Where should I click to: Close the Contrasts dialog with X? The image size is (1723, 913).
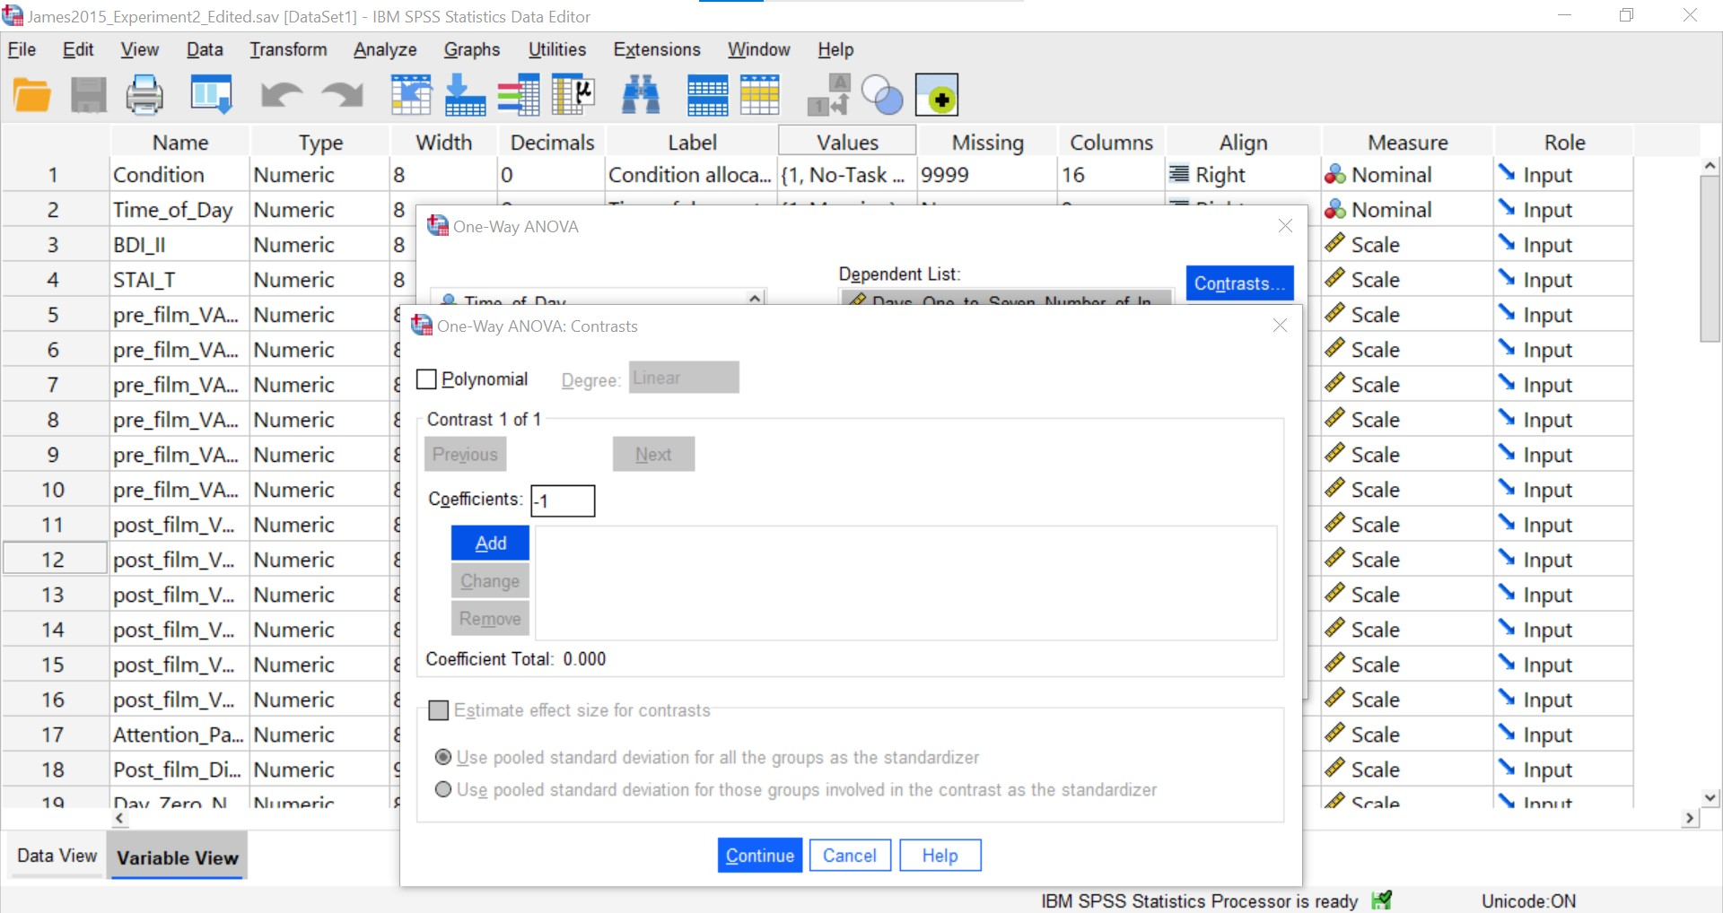pos(1280,326)
